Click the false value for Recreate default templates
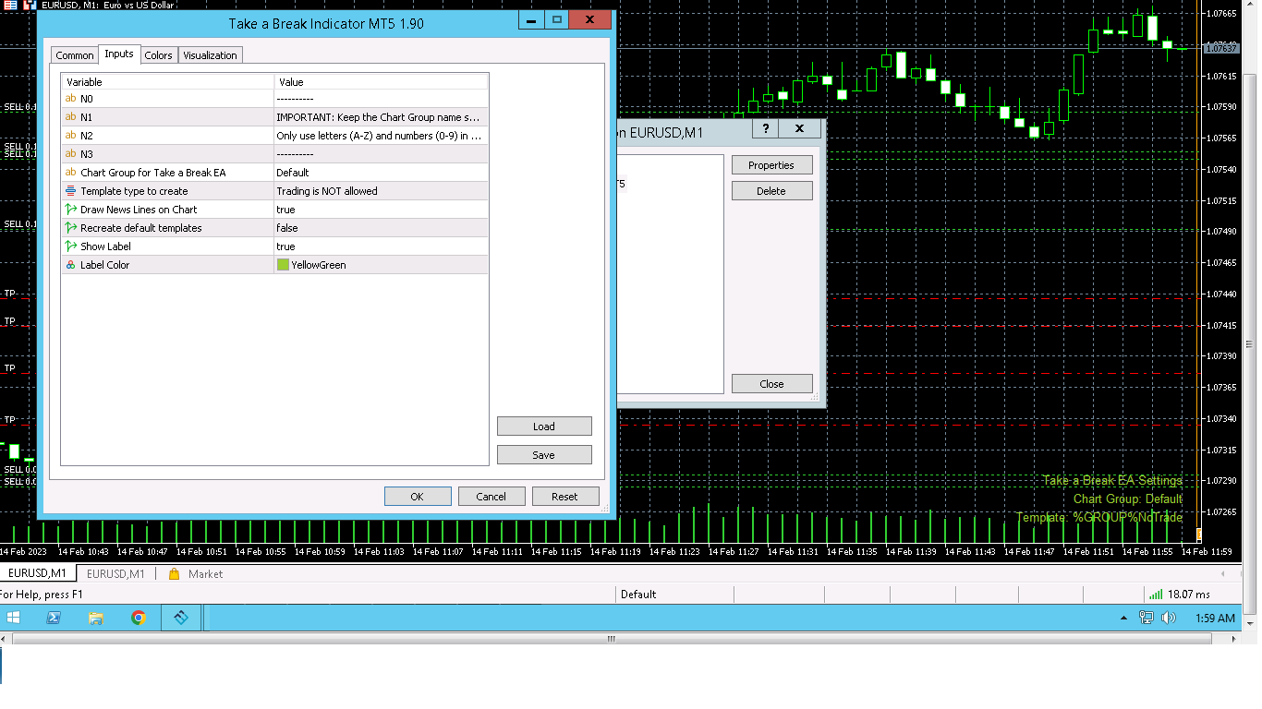This screenshot has height=709, width=1262. (381, 228)
